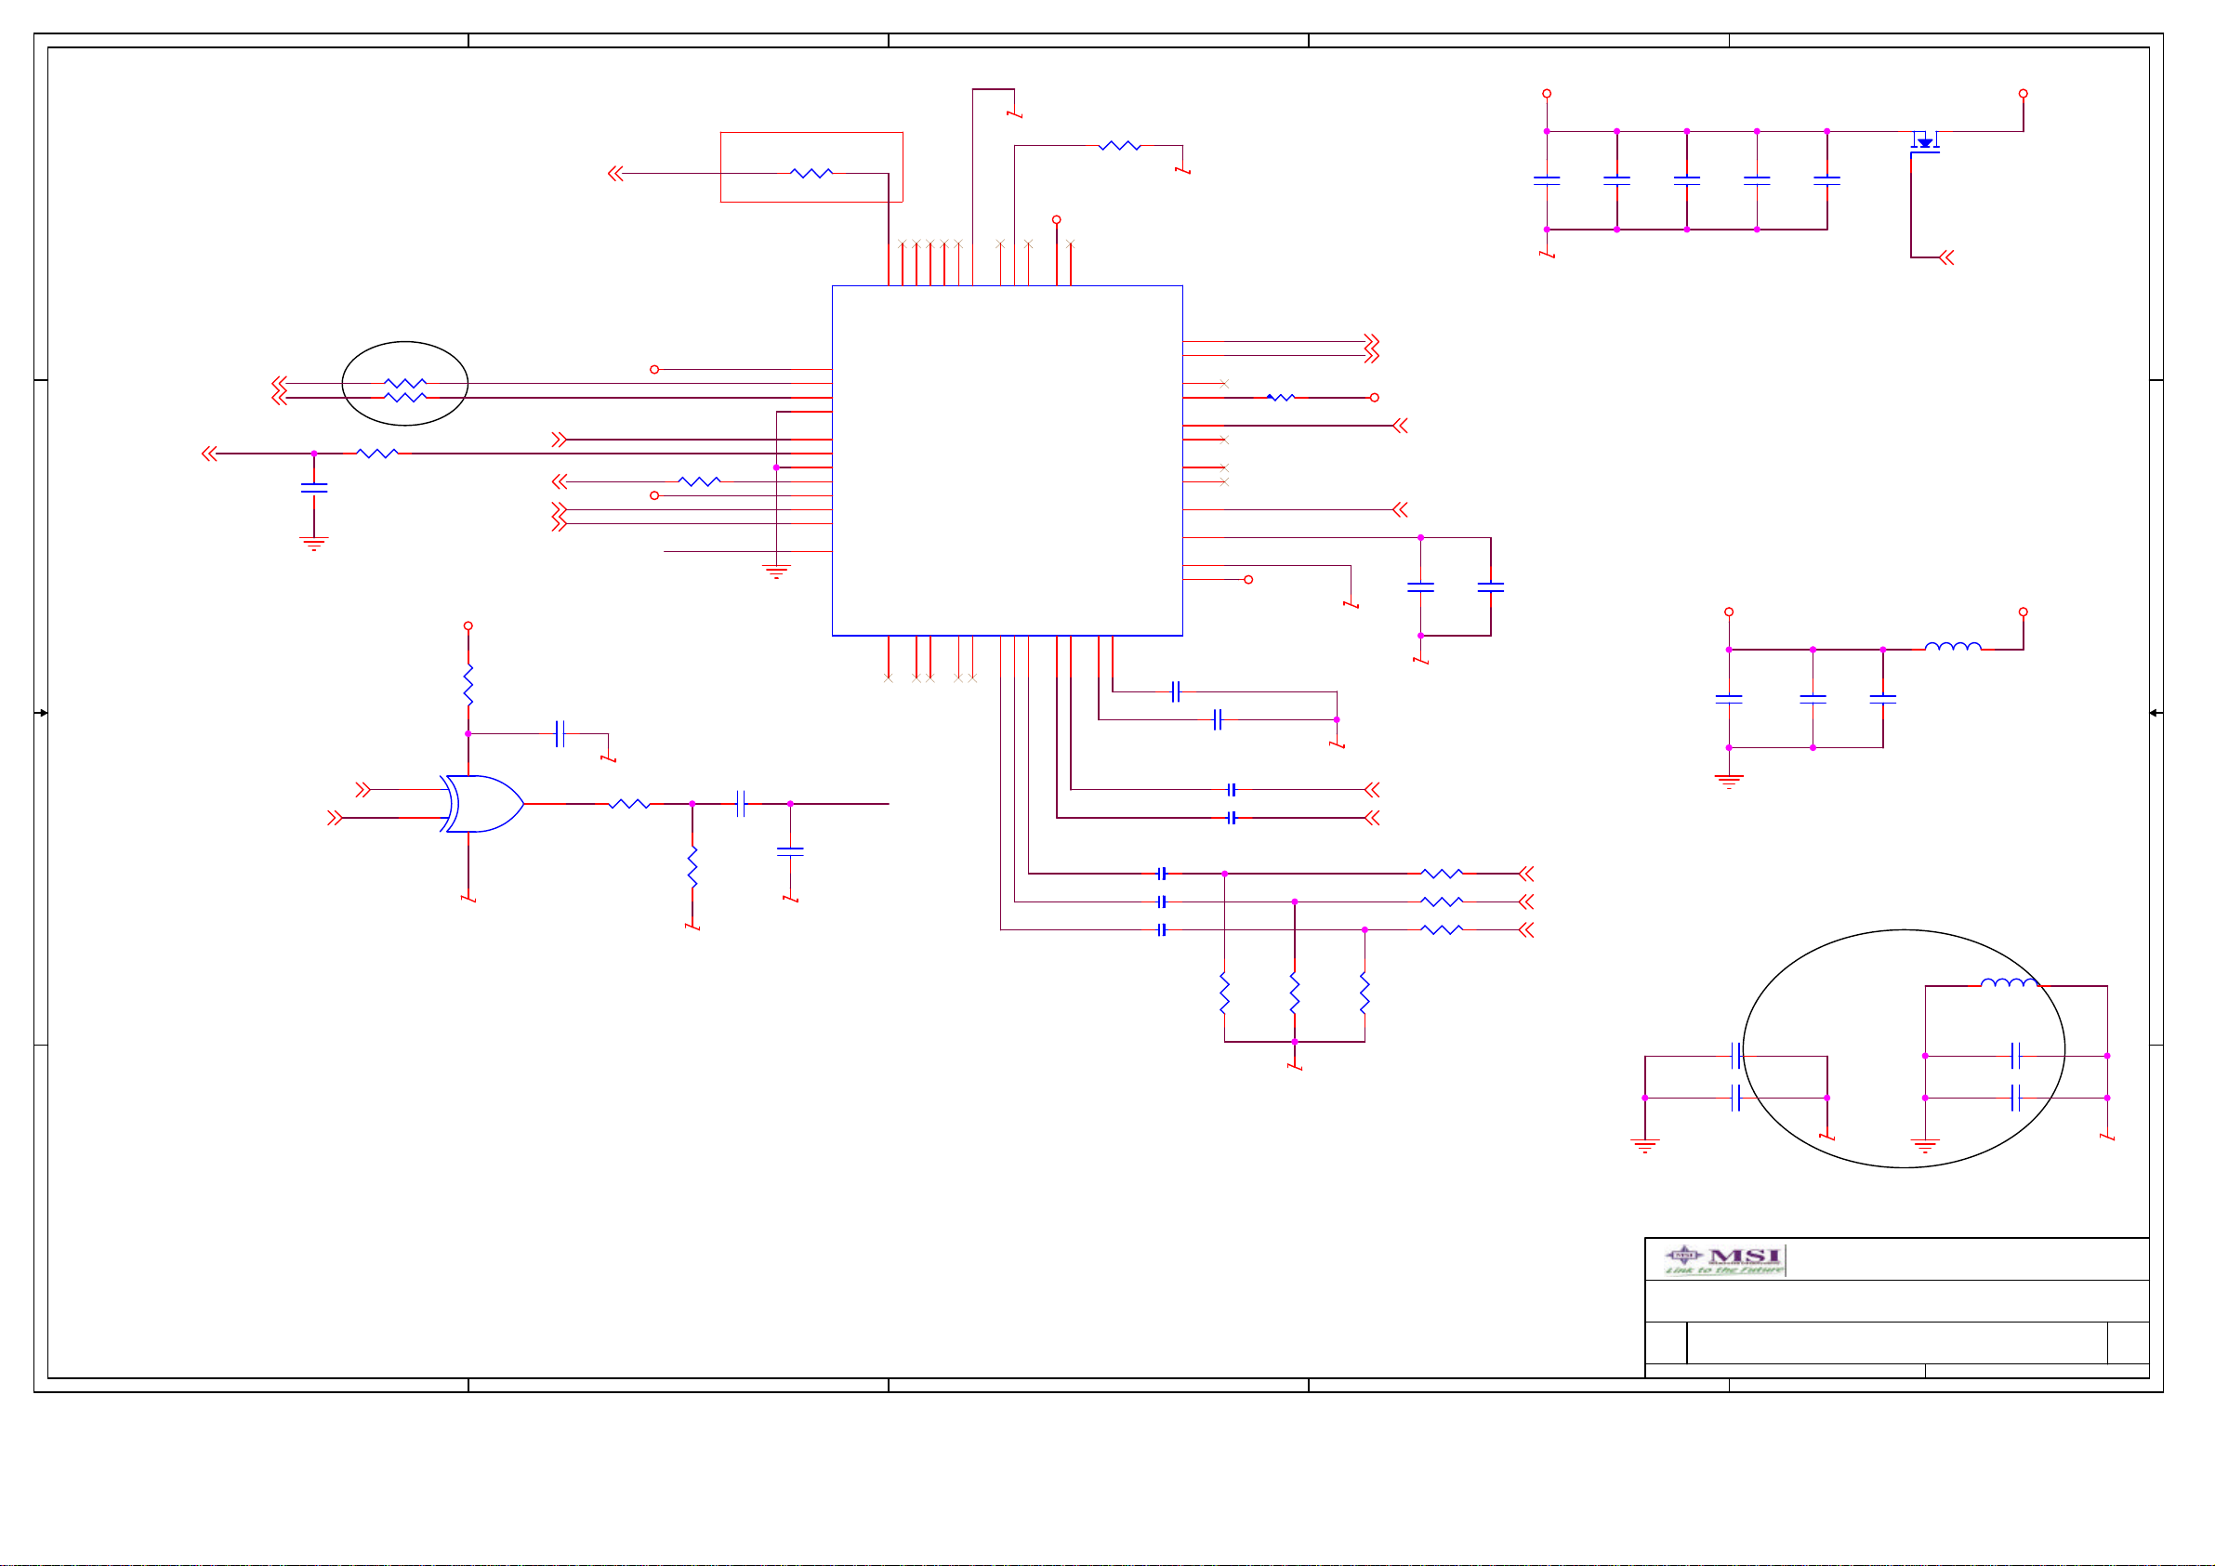Click the ground symbol under the three-capacitor bank
Viewport: 2215px width, 1566px height.
[1729, 781]
